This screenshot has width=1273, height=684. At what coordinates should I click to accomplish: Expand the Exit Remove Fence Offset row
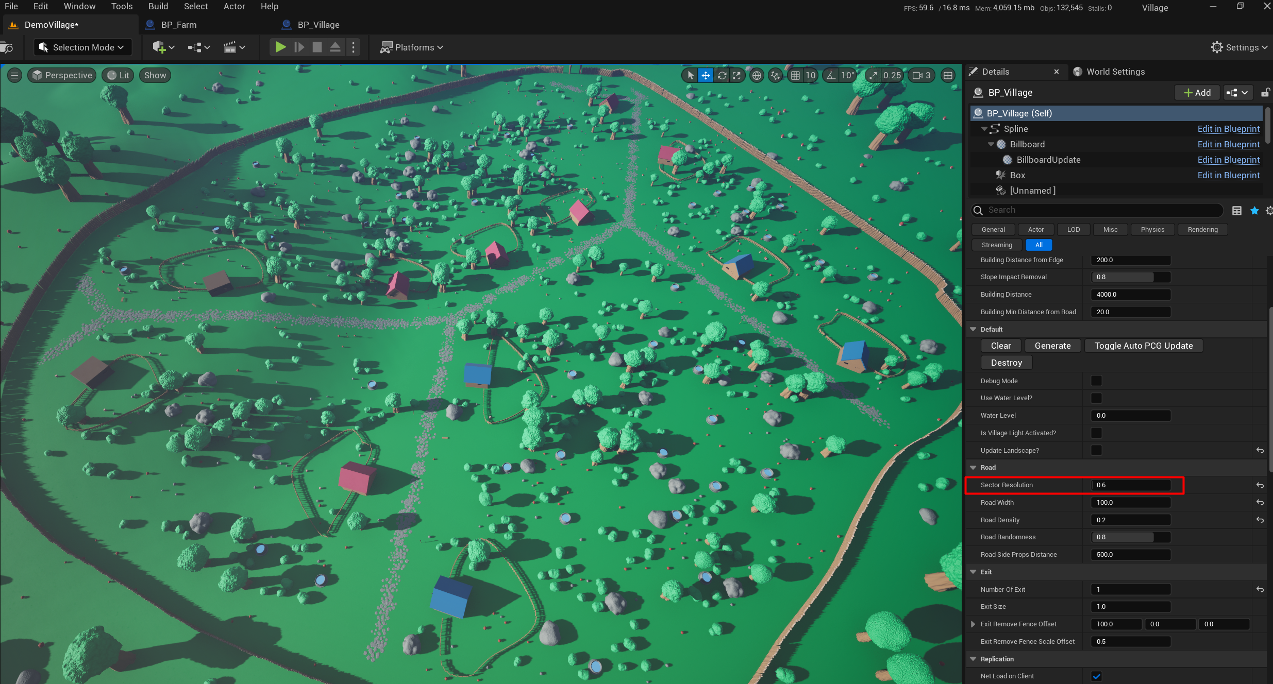(973, 624)
